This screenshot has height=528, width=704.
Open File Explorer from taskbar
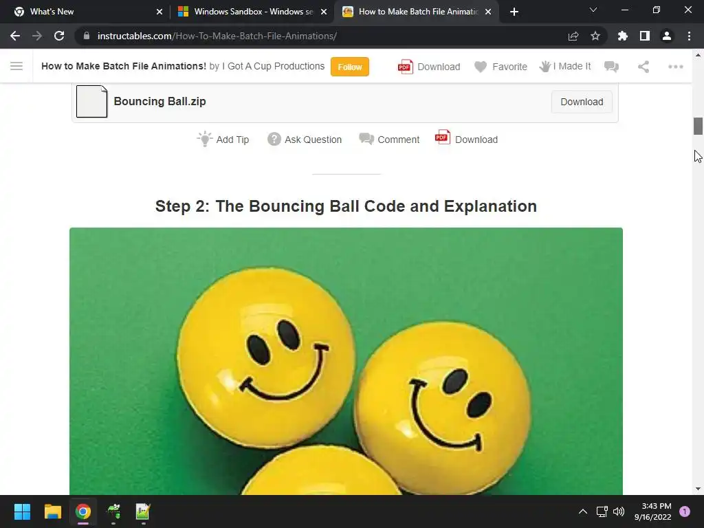pyautogui.click(x=52, y=511)
